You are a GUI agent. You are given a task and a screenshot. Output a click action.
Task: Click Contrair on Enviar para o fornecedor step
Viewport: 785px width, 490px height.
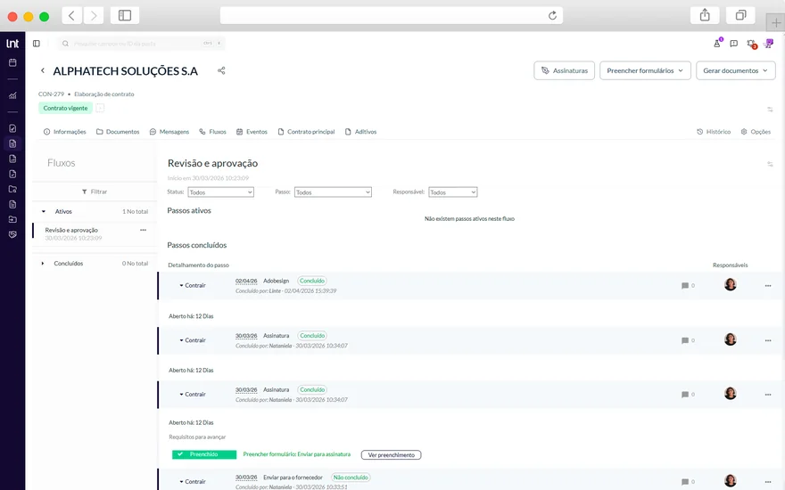click(x=193, y=482)
